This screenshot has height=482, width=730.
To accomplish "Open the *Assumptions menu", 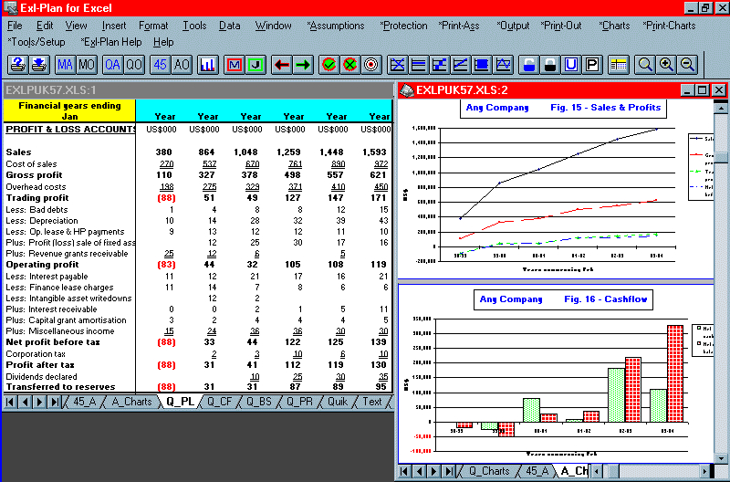I will [x=335, y=26].
